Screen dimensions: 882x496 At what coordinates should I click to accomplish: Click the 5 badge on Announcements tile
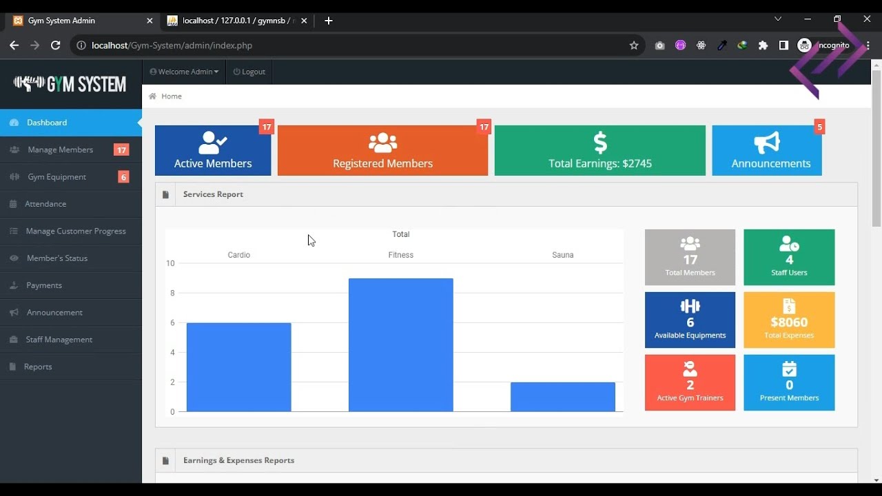819,127
